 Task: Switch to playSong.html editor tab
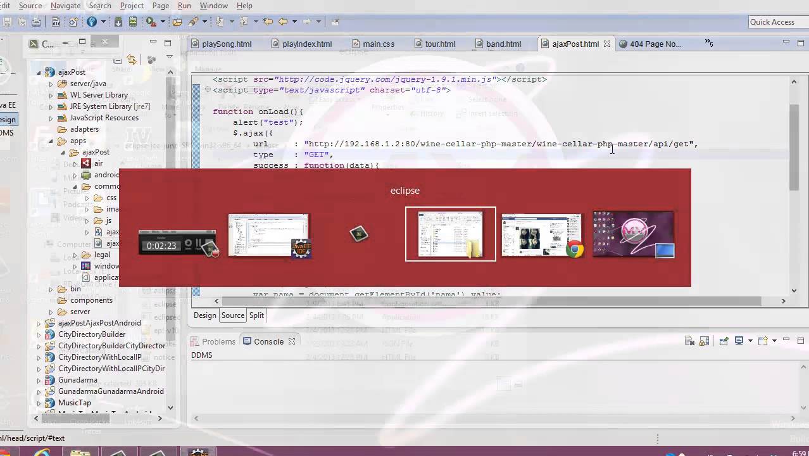(x=221, y=44)
